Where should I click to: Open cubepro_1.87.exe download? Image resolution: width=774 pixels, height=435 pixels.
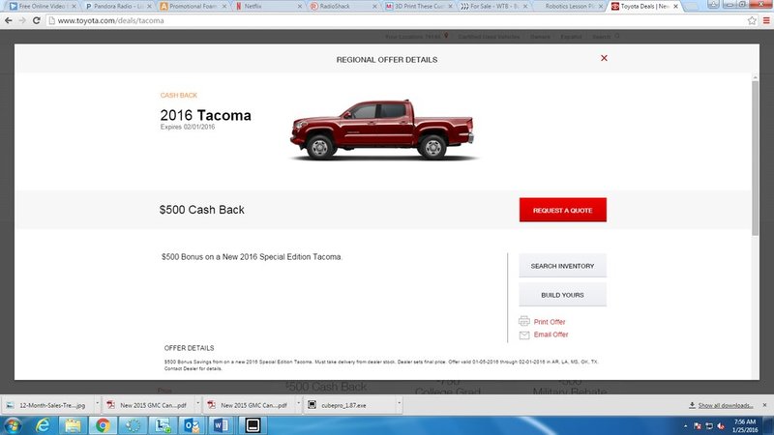coord(349,405)
